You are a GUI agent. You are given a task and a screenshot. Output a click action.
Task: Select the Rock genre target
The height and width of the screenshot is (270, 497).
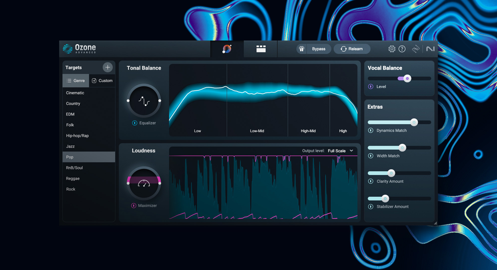[x=71, y=189]
